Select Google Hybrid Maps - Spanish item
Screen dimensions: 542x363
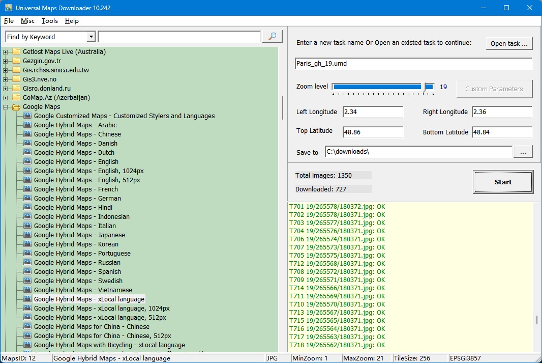coord(77,272)
